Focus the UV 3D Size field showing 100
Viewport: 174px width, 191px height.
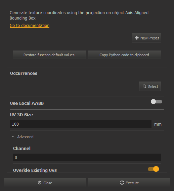(x=81, y=124)
